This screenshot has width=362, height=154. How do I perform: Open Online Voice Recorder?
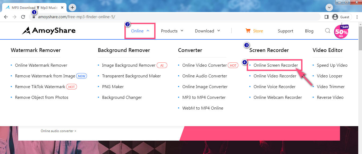[275, 87]
